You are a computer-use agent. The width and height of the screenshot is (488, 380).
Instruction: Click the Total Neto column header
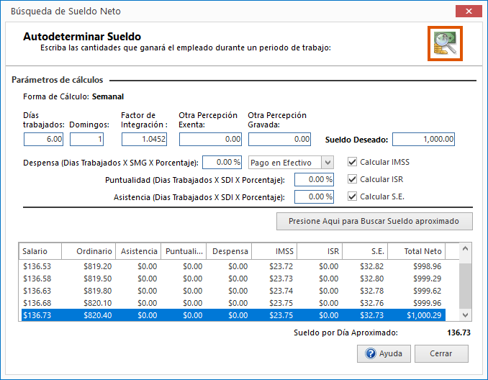point(416,251)
